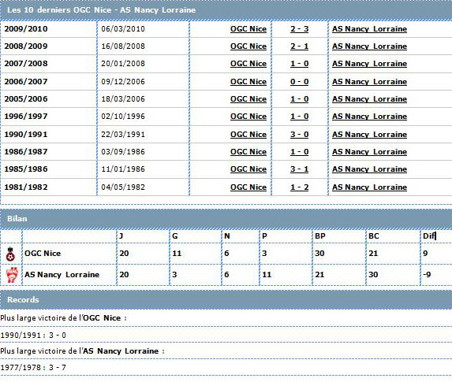
Task: Open the 1 - 2 score link
Action: coord(299,187)
